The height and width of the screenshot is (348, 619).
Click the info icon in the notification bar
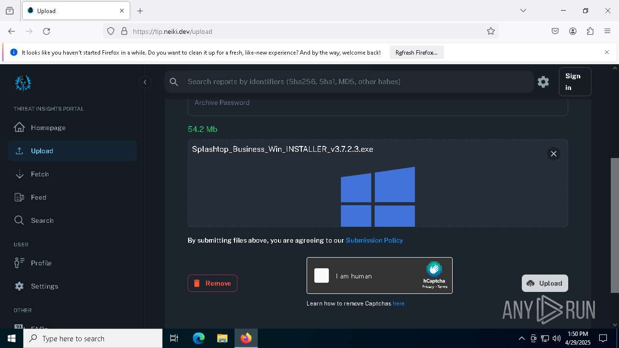[14, 53]
